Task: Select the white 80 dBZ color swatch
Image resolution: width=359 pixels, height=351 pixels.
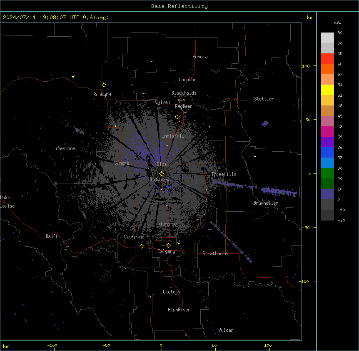Action: click(x=327, y=38)
